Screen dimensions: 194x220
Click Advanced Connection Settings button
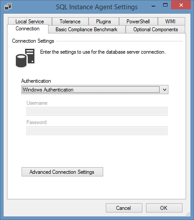click(x=62, y=172)
